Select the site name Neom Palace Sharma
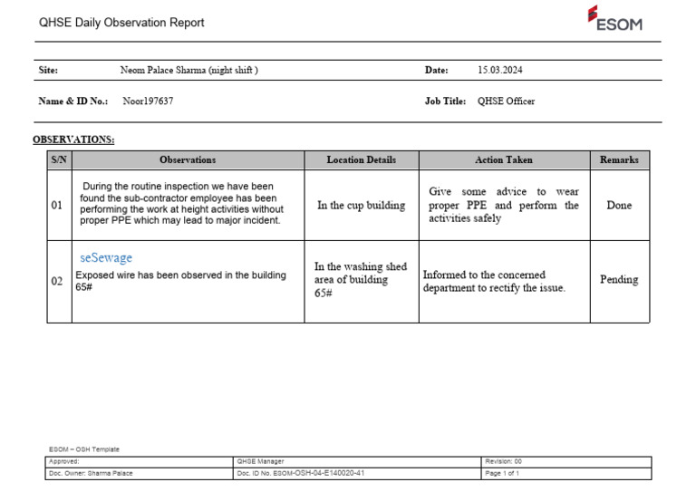696x492 pixels. [188, 71]
